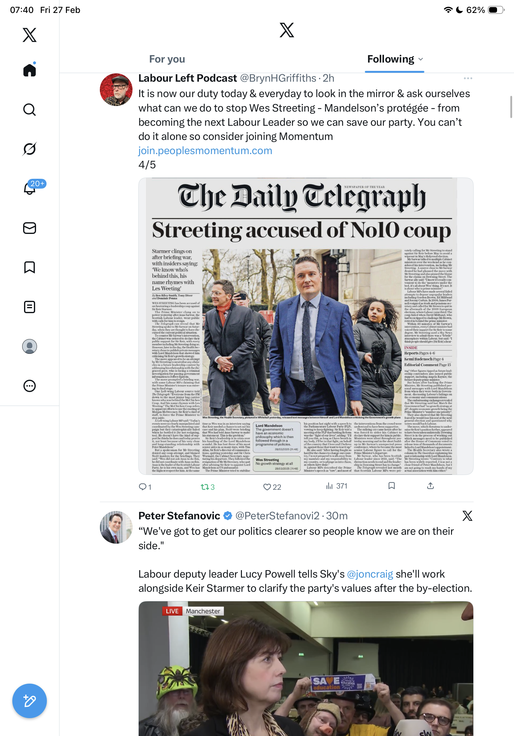Click the timeline scrollbar indicator

[511, 107]
